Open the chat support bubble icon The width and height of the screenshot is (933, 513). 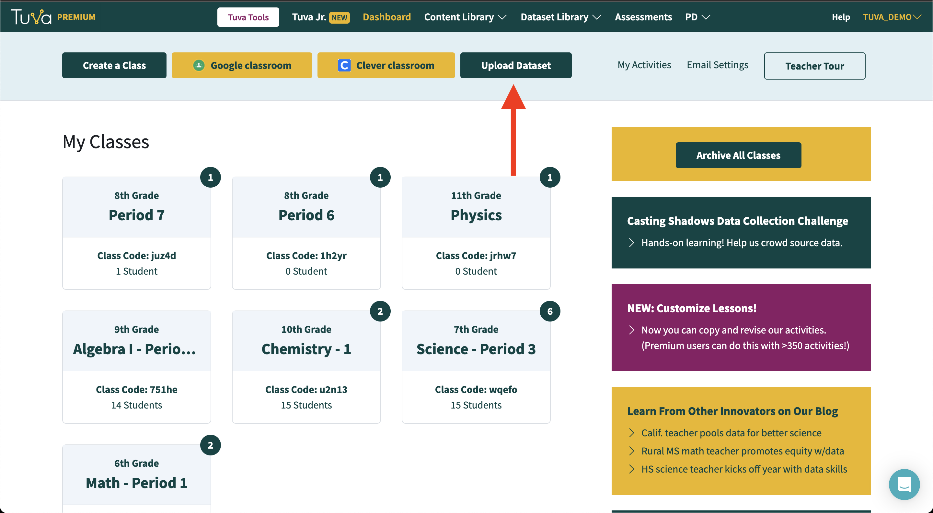(x=904, y=484)
